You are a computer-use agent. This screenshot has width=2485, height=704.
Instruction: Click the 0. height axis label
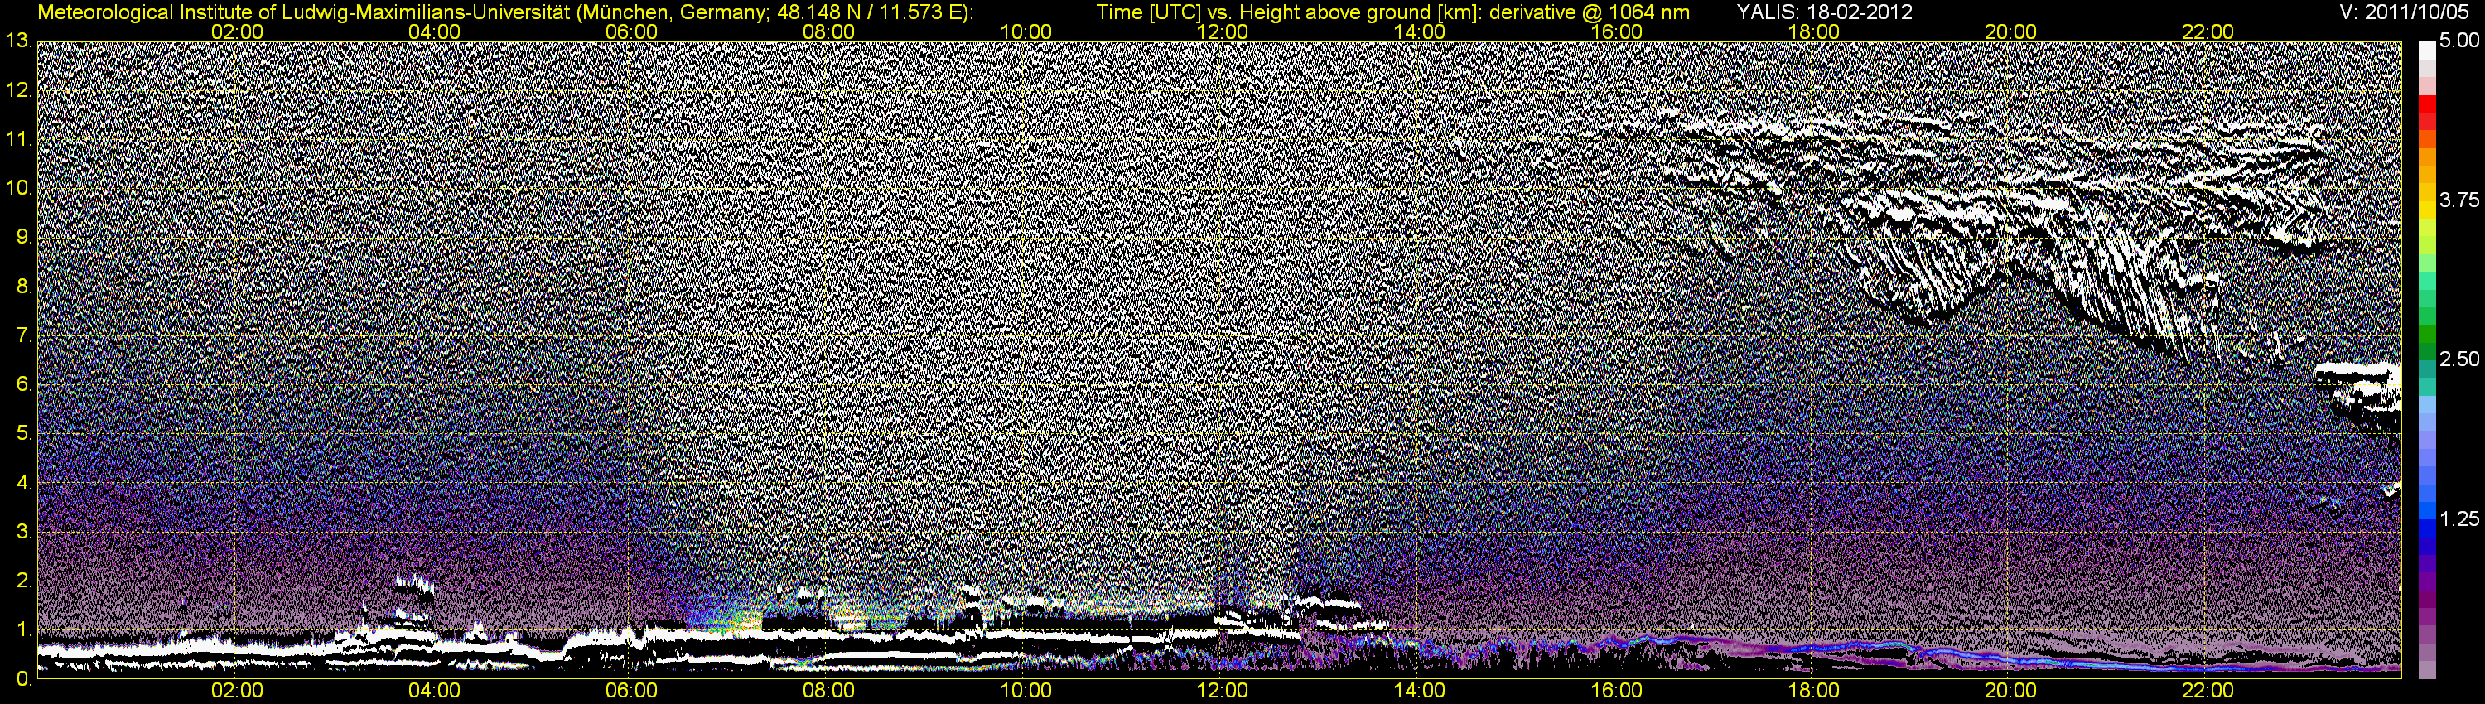point(24,680)
